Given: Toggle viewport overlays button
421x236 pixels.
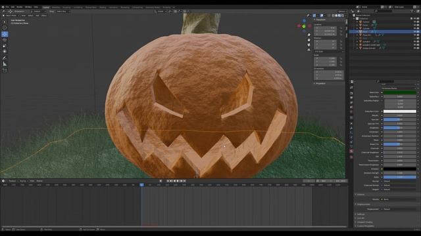Looking at the screenshot, I should tap(322, 16).
